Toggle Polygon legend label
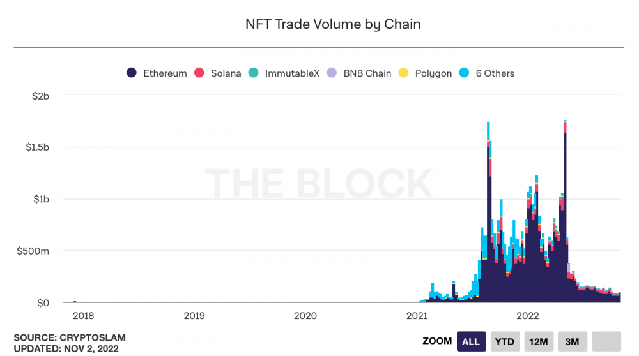639x356 pixels. coord(433,73)
